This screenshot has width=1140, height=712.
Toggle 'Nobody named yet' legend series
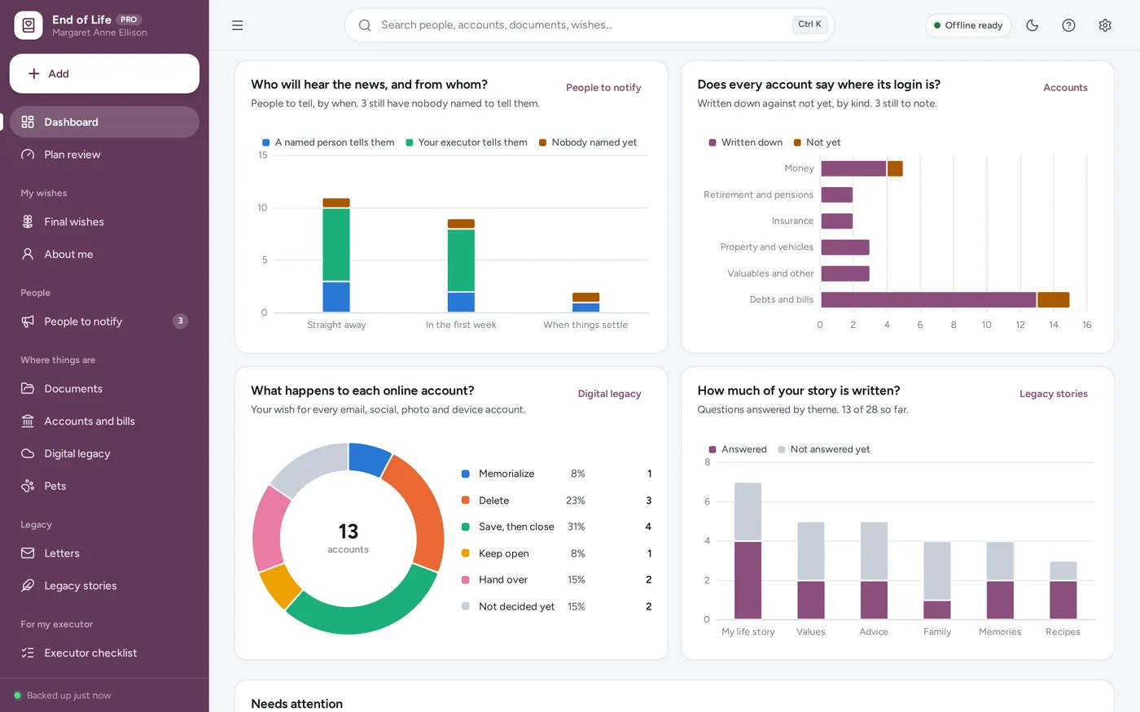[588, 142]
